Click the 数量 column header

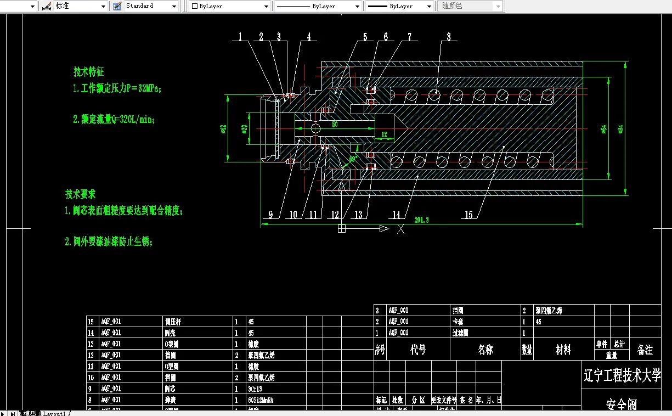pyautogui.click(x=527, y=350)
